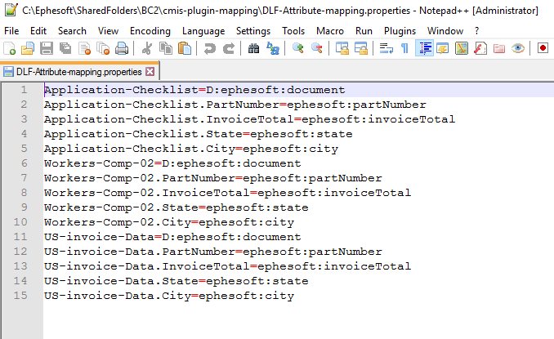The height and width of the screenshot is (339, 554).
Task: Save the file with the floppy disk icon
Action: click(x=47, y=48)
